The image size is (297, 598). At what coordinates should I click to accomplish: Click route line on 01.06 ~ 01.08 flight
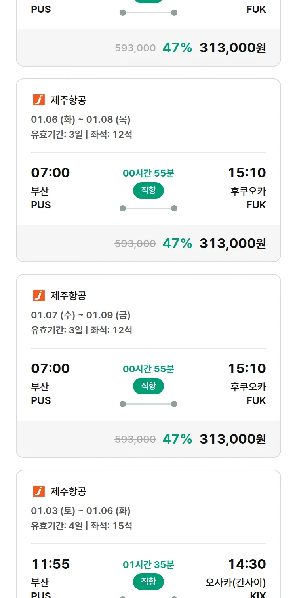pyautogui.click(x=148, y=208)
